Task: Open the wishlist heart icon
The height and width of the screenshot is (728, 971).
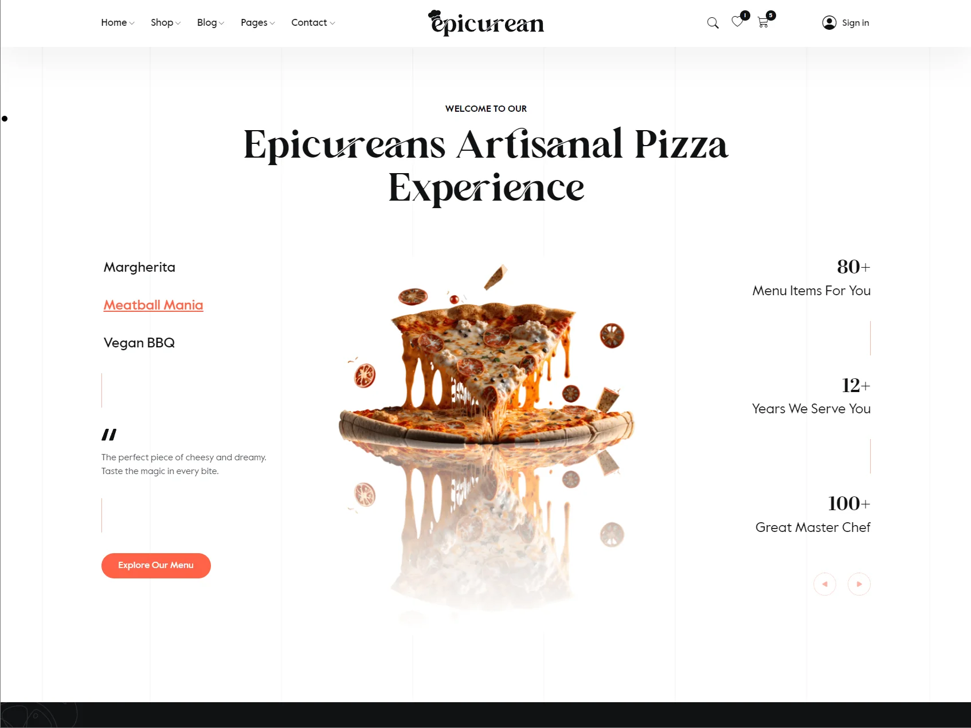Action: coord(737,22)
